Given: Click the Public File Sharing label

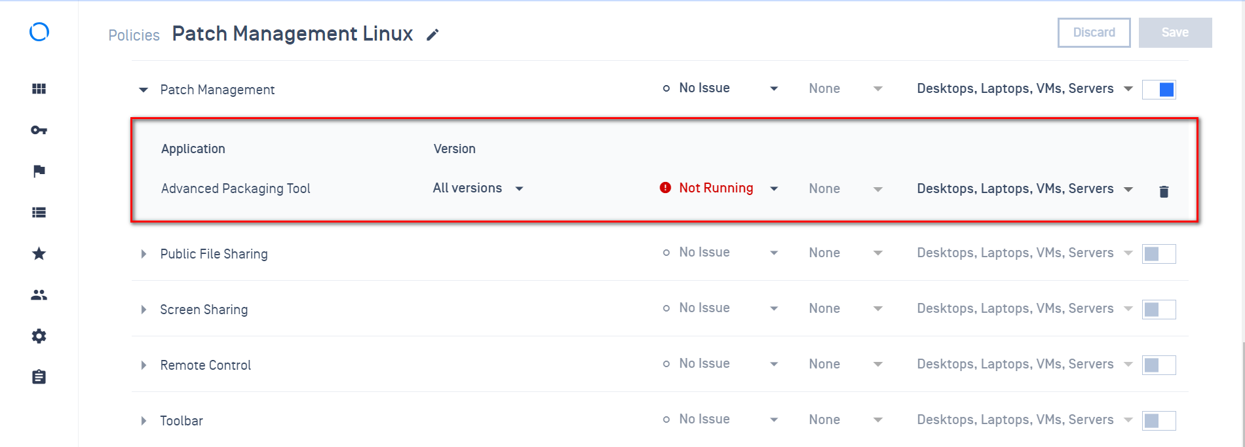Looking at the screenshot, I should (x=214, y=254).
